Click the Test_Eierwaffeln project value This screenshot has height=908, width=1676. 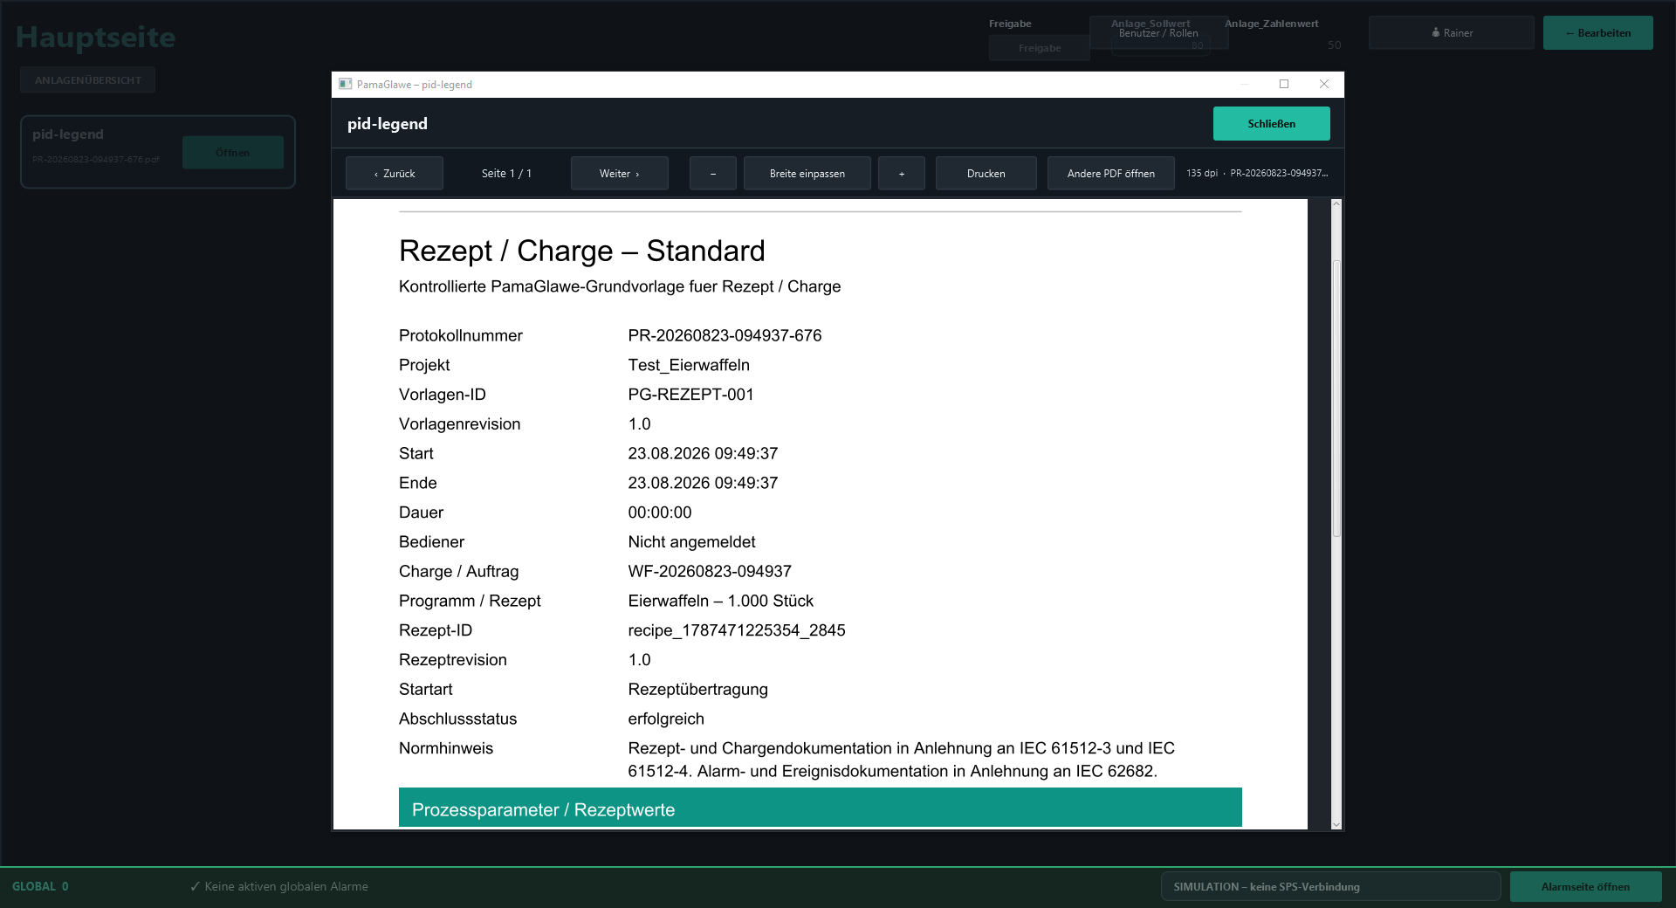click(x=689, y=365)
